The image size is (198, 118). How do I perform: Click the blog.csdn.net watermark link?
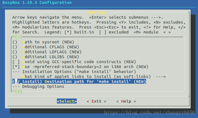[x=150, y=112]
